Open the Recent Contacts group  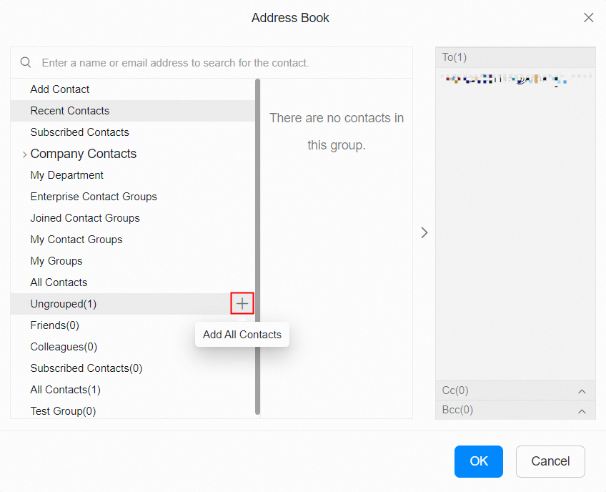click(70, 111)
